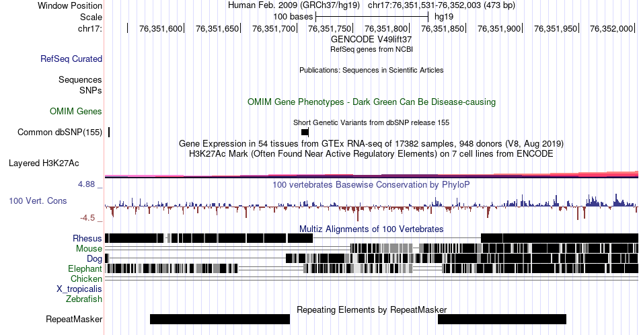Viewport: 639px width, 335px height.
Task: Select the Elephant species label
Action: 85,268
